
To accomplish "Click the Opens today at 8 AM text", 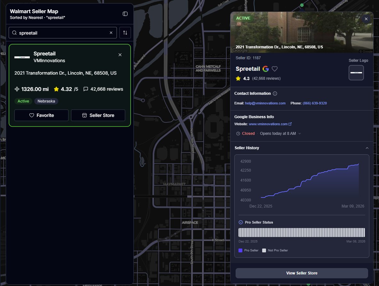I will point(278,134).
